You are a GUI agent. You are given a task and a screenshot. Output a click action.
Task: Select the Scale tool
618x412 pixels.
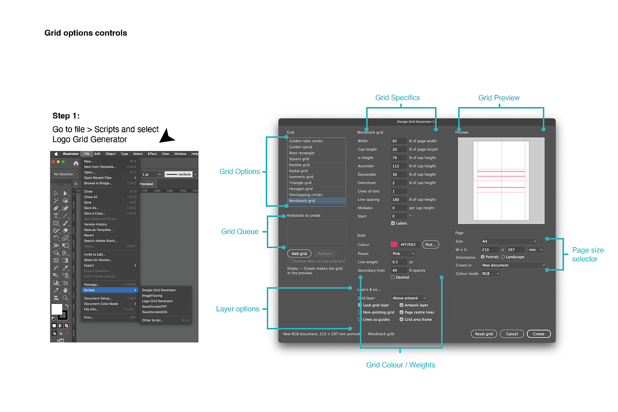tap(65, 238)
